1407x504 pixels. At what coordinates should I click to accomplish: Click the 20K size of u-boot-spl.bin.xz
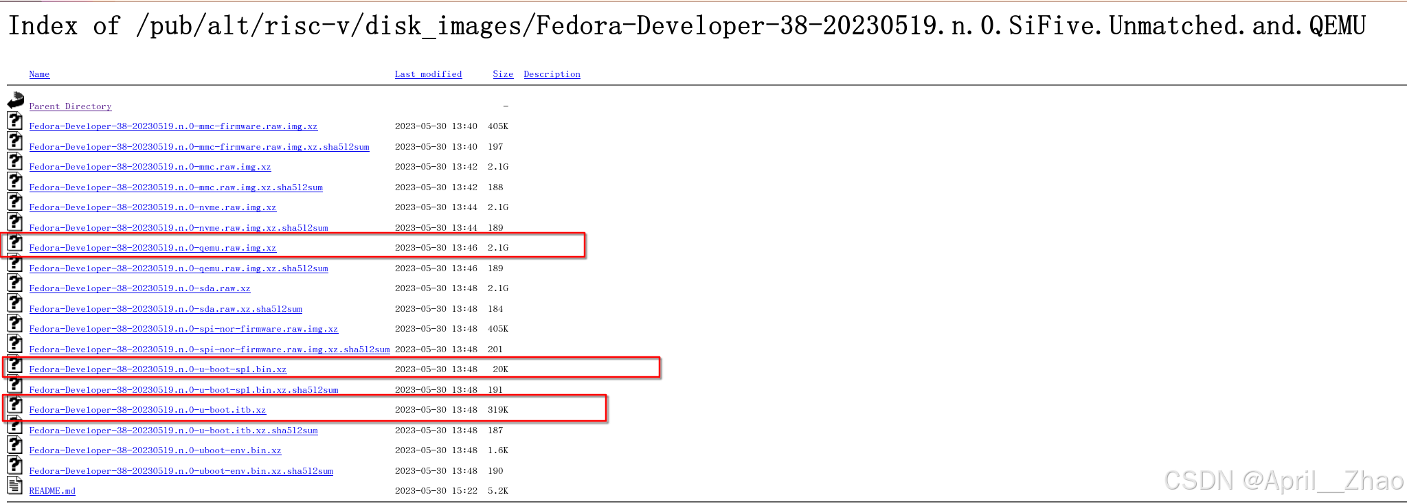pyautogui.click(x=501, y=369)
